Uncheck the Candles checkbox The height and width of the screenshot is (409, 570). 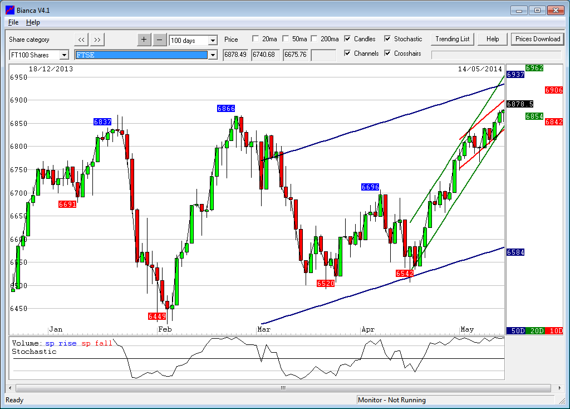coord(347,39)
